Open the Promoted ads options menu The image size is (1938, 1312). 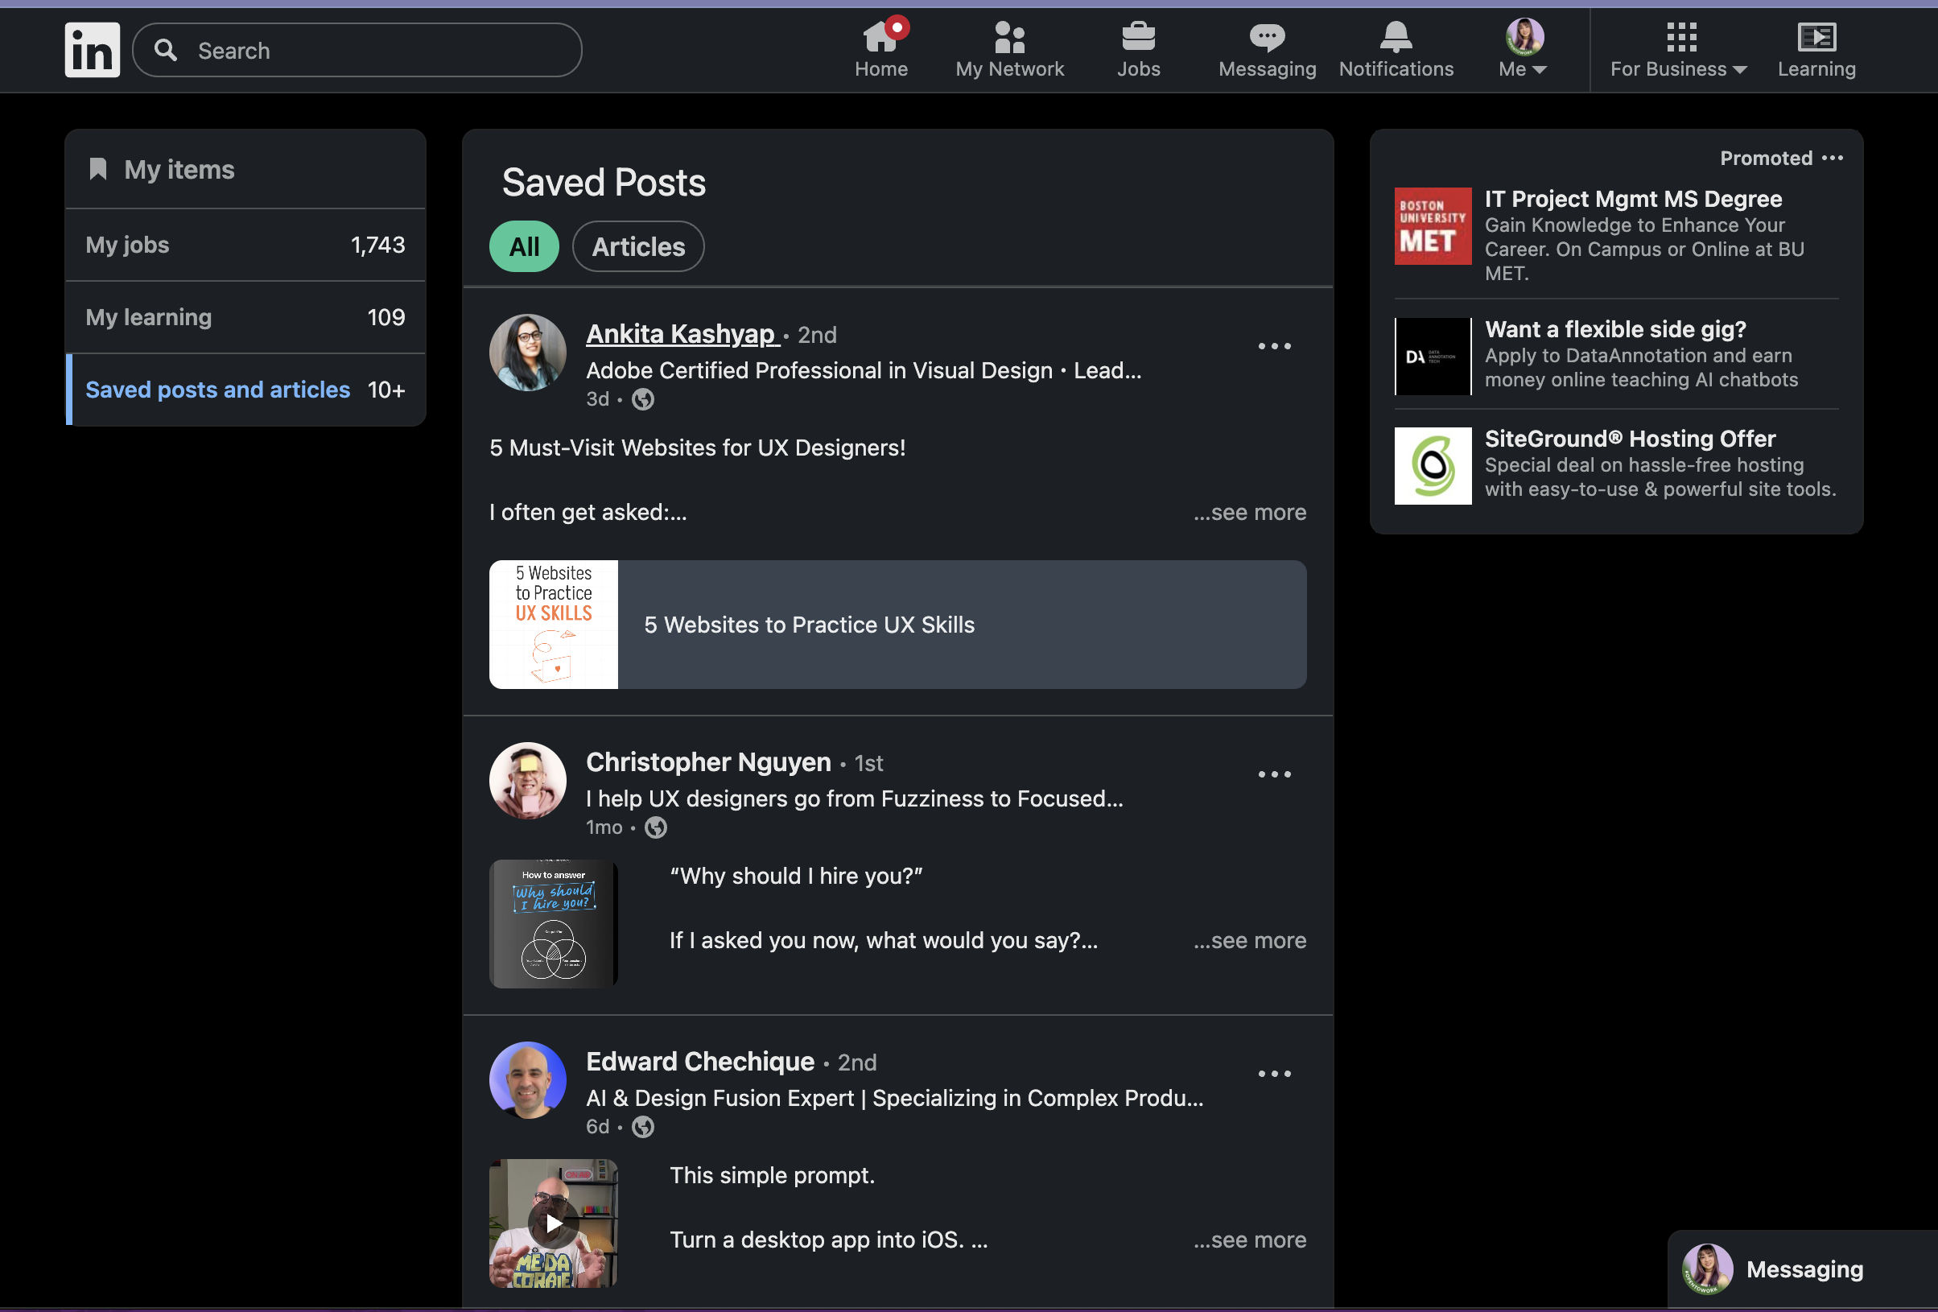pos(1832,159)
